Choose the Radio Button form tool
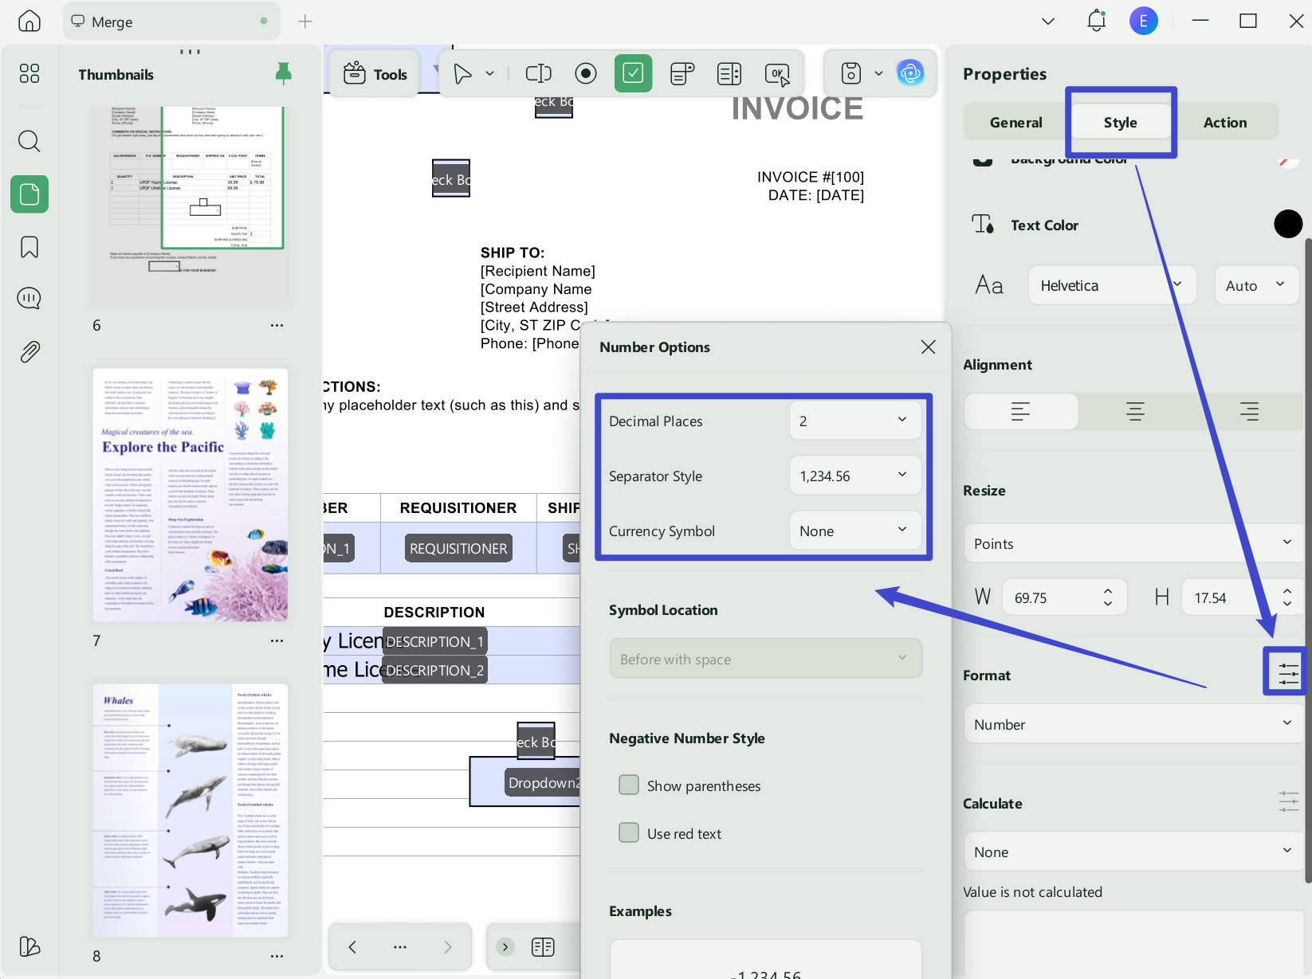 [586, 74]
